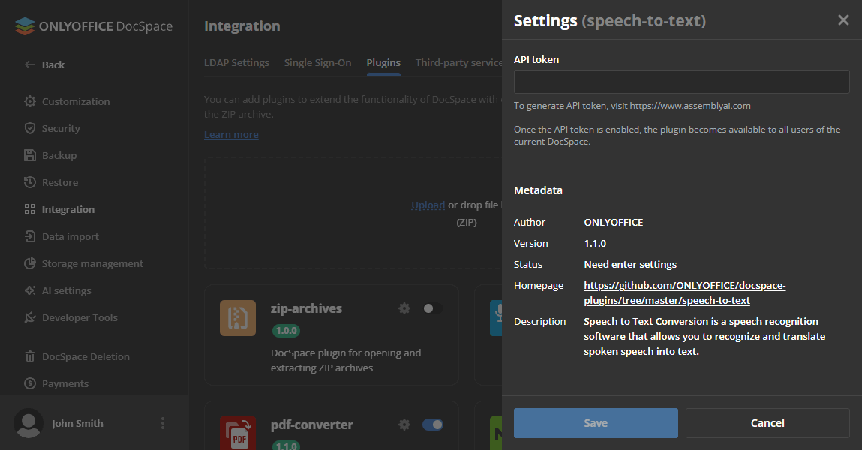Open the DocSpace Deletion section

click(85, 356)
